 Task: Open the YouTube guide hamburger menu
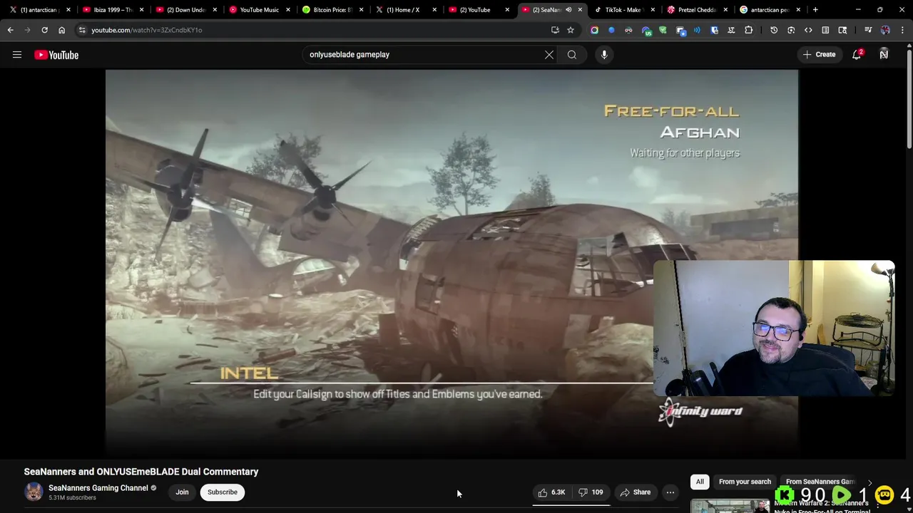17,55
